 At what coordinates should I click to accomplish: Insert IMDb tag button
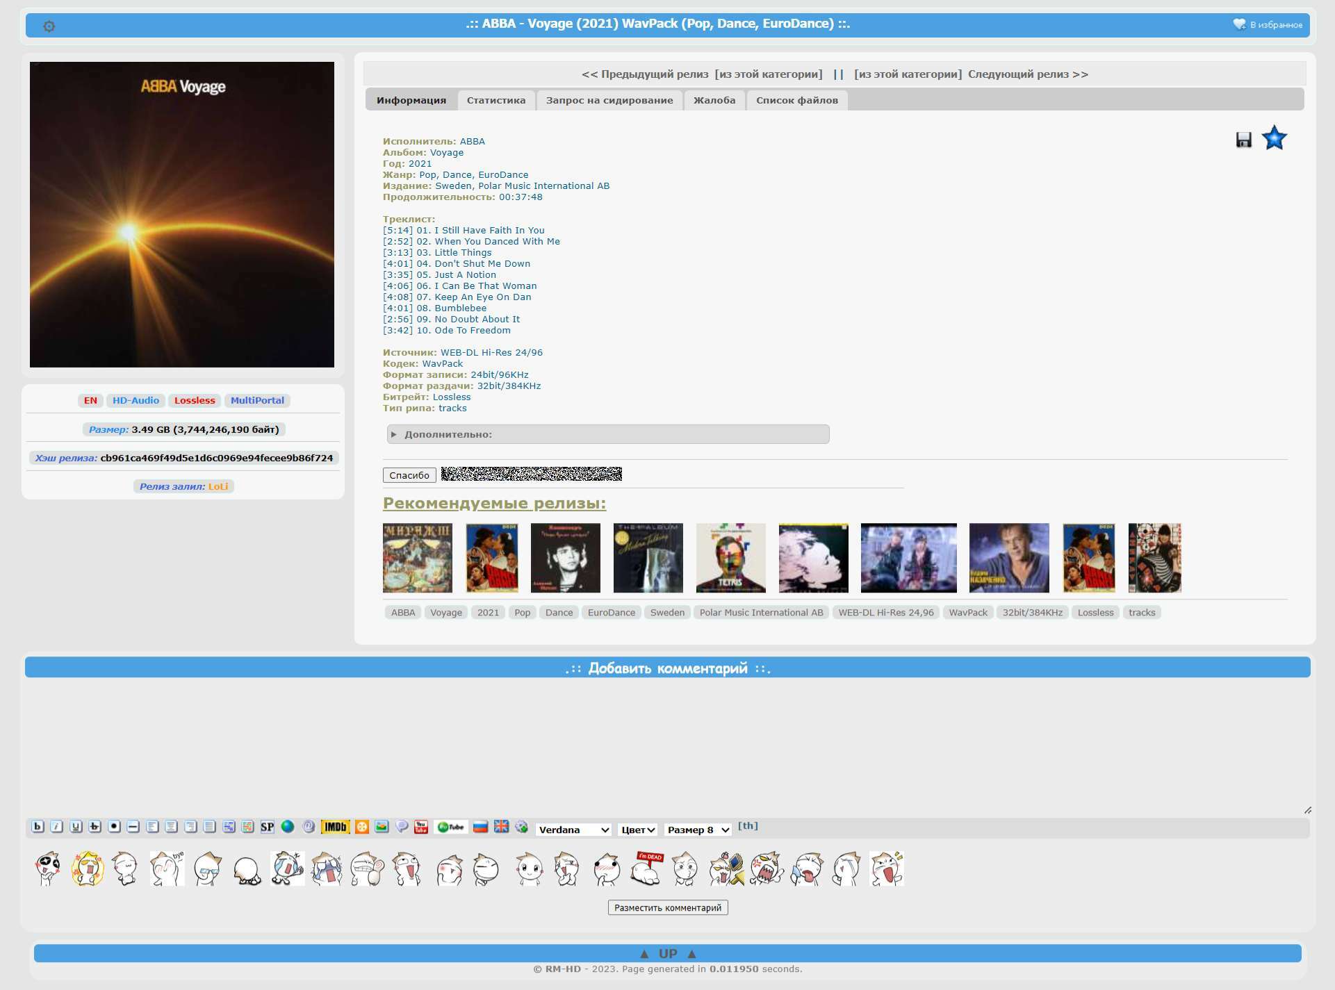point(335,827)
